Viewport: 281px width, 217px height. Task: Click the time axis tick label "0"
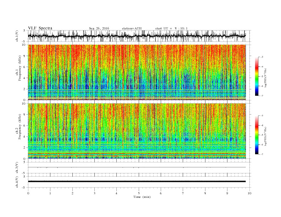[28, 193]
